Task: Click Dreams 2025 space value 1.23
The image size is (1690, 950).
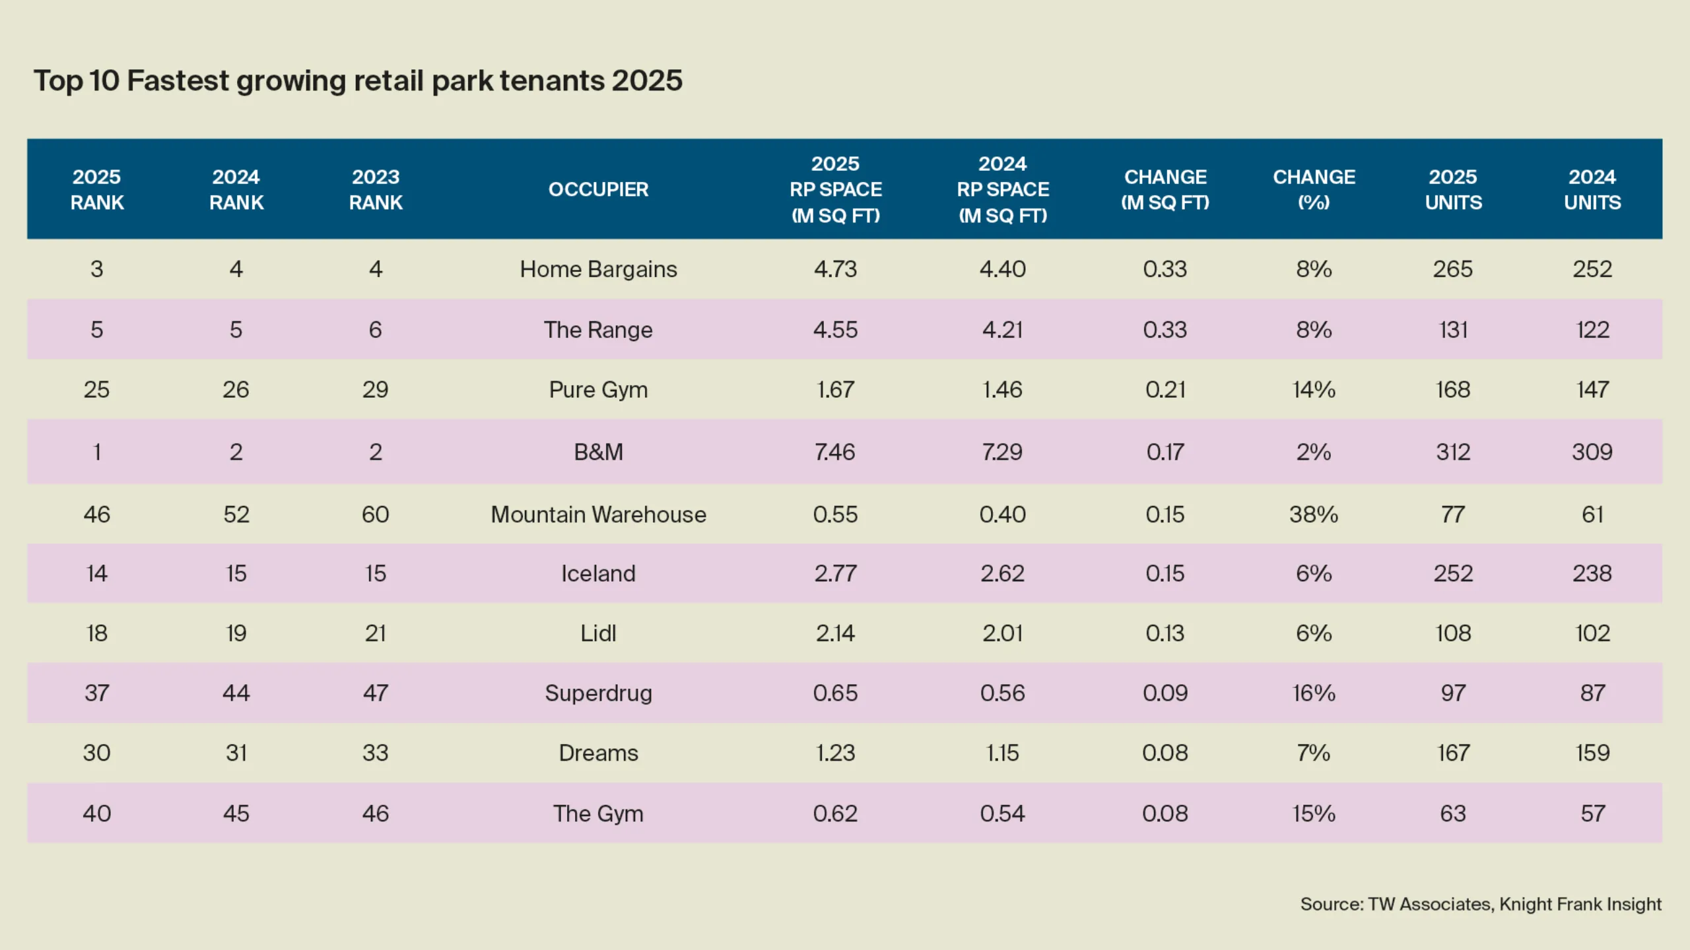Action: point(835,753)
